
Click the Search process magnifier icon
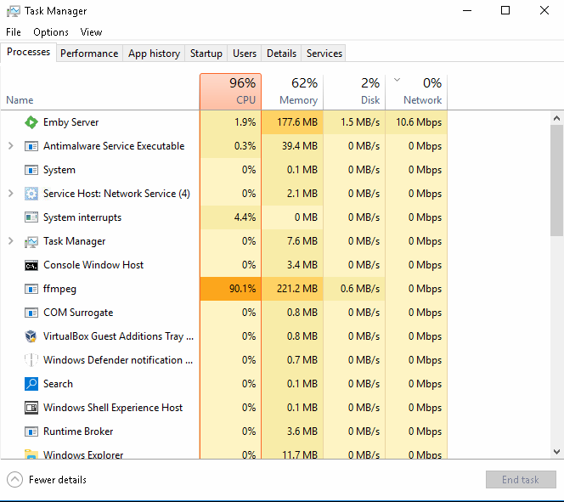coord(31,384)
